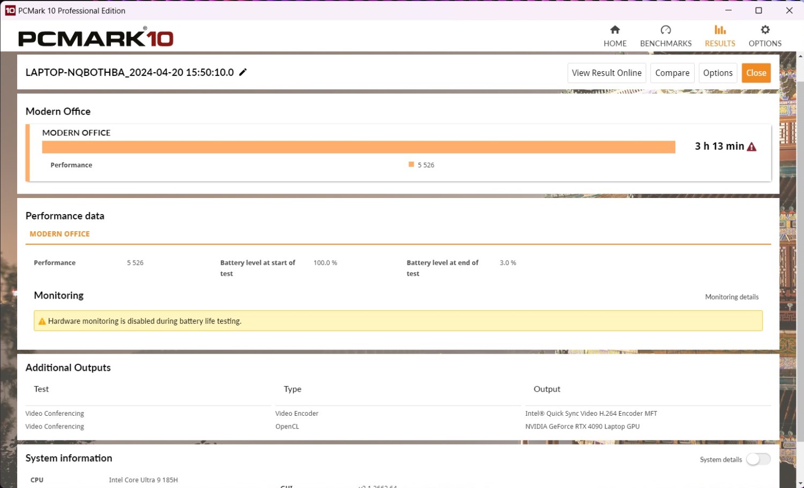The width and height of the screenshot is (804, 488).
Task: Click the Battery level at start of test label
Action: click(258, 268)
